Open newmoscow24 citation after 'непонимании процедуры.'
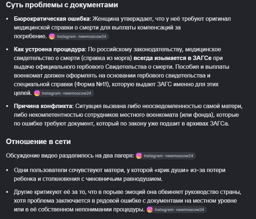The image size is (256, 219). [x=176, y=210]
